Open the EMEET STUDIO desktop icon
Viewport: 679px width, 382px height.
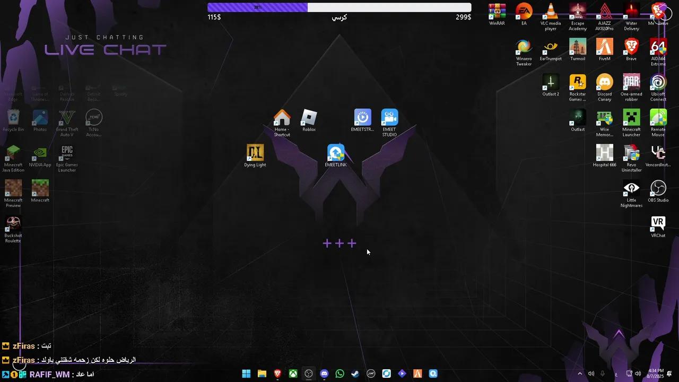pos(389,123)
